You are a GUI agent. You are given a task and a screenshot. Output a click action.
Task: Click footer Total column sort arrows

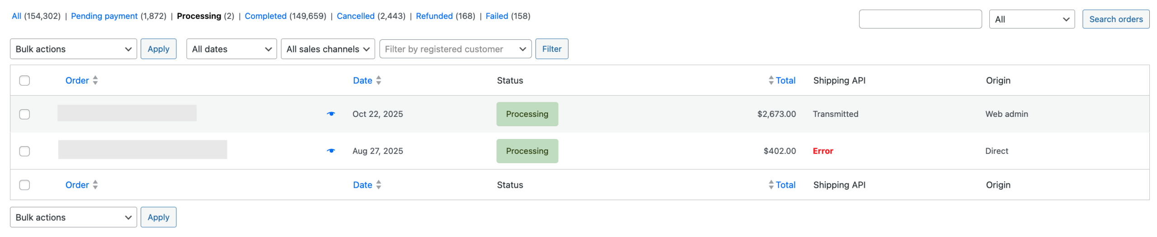[x=771, y=185]
